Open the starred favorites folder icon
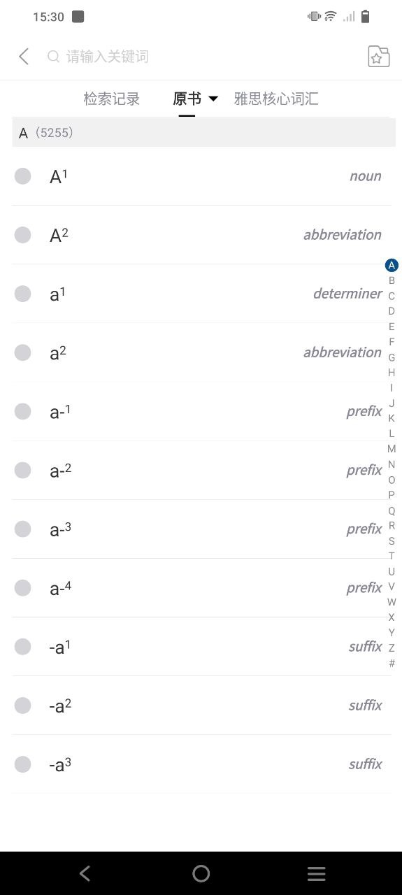The image size is (402, 895). coord(378,57)
